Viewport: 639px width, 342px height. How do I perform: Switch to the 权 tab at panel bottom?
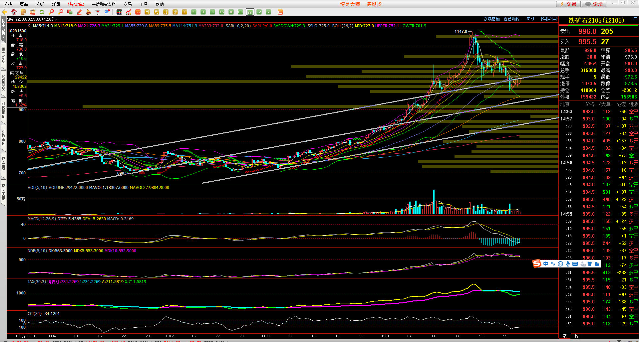tap(576, 336)
